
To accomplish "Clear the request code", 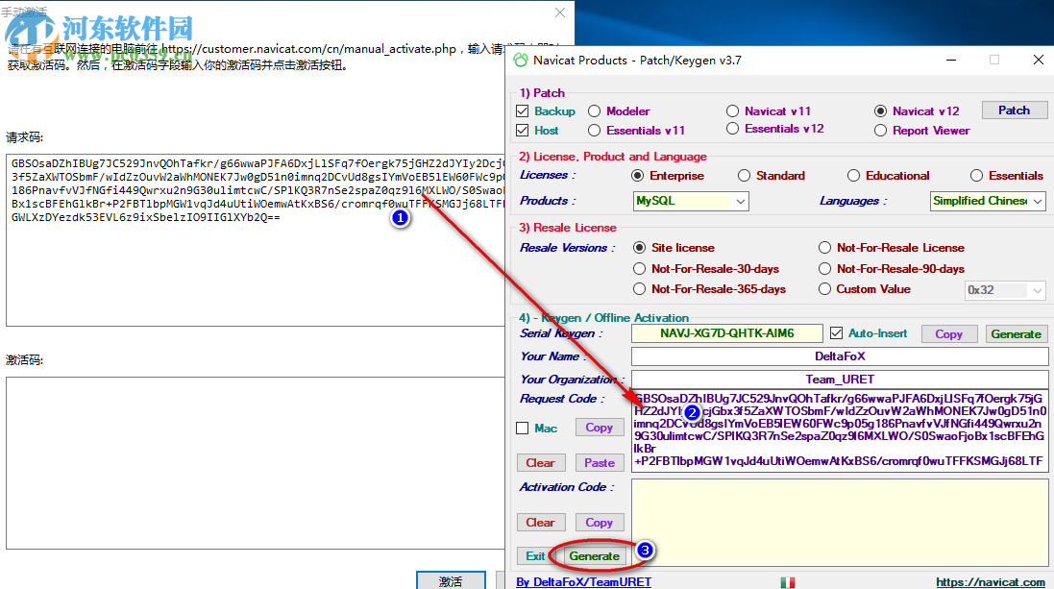I will pos(540,462).
